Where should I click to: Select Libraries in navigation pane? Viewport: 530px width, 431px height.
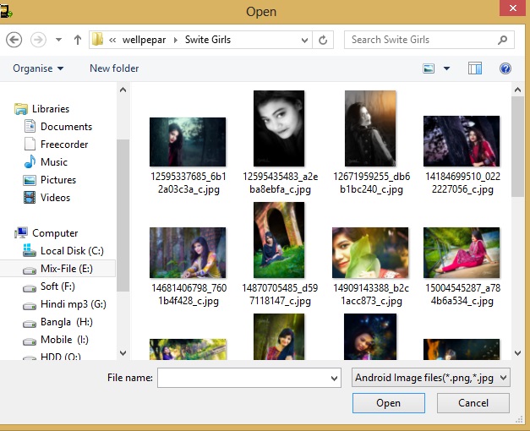coord(51,109)
